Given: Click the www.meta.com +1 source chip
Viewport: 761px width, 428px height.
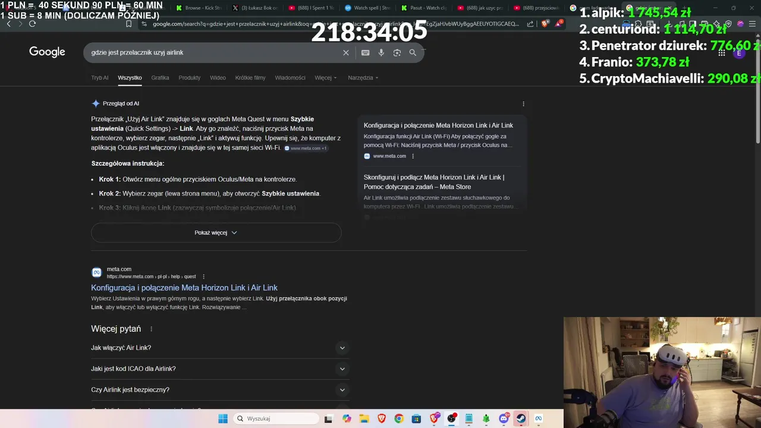Looking at the screenshot, I should (x=306, y=148).
